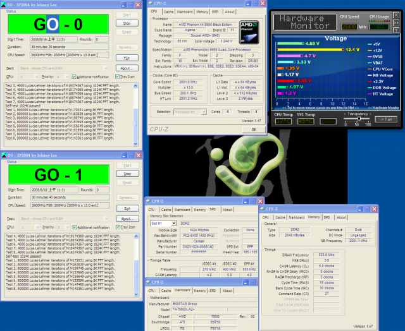Switch to Mainboard tab in CPU-Z CPU window
405x331 pixels.
[x=185, y=12]
